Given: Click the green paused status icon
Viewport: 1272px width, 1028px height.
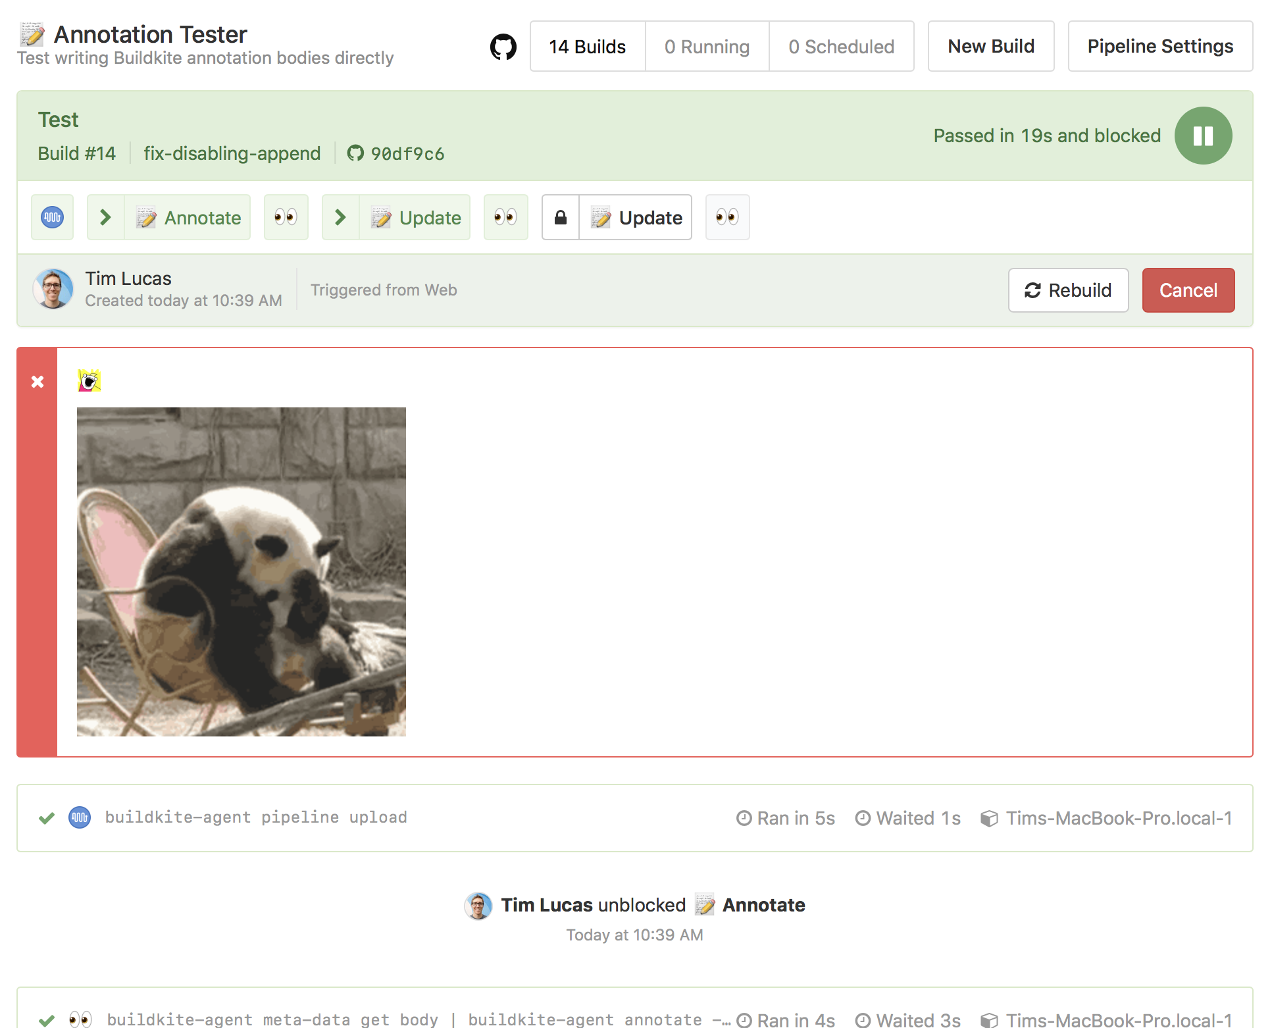Looking at the screenshot, I should pos(1203,136).
